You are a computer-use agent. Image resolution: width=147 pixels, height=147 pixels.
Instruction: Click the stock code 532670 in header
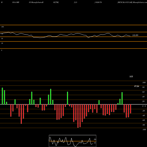click(x=98, y=2)
